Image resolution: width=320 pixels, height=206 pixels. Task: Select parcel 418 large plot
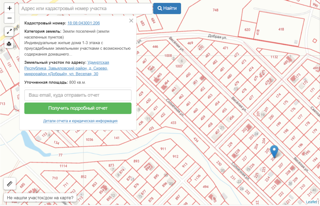(x=281, y=29)
